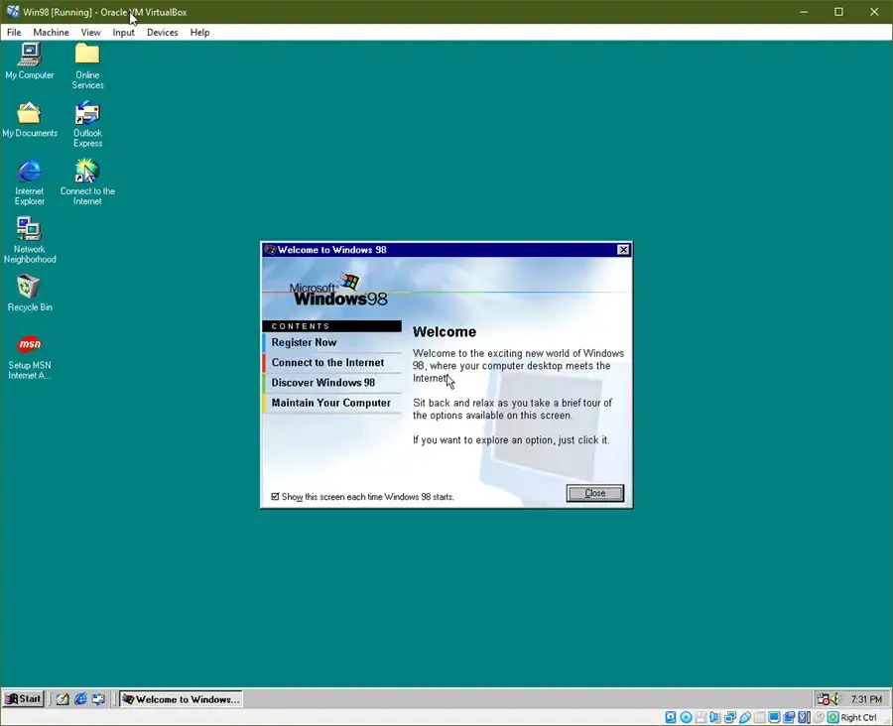This screenshot has width=893, height=726.
Task: Launch Internet Explorer from quick launch
Action: click(x=80, y=698)
